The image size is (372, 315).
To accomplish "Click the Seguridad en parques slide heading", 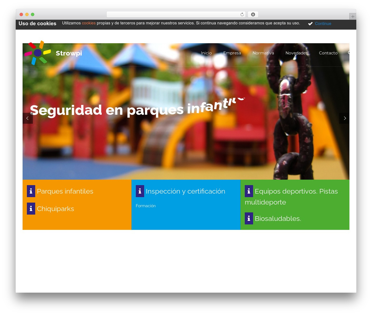I will [137, 108].
